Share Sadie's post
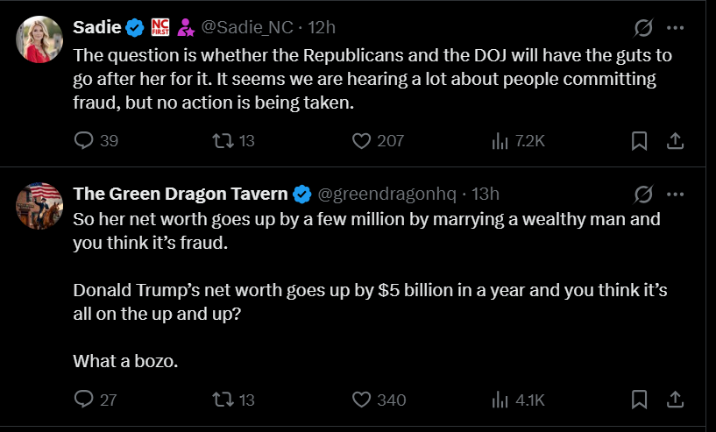 pos(675,140)
